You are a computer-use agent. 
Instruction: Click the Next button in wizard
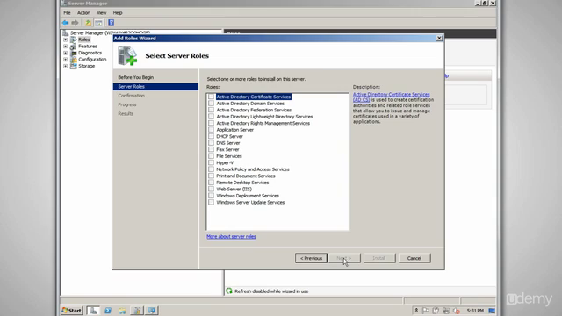(344, 258)
